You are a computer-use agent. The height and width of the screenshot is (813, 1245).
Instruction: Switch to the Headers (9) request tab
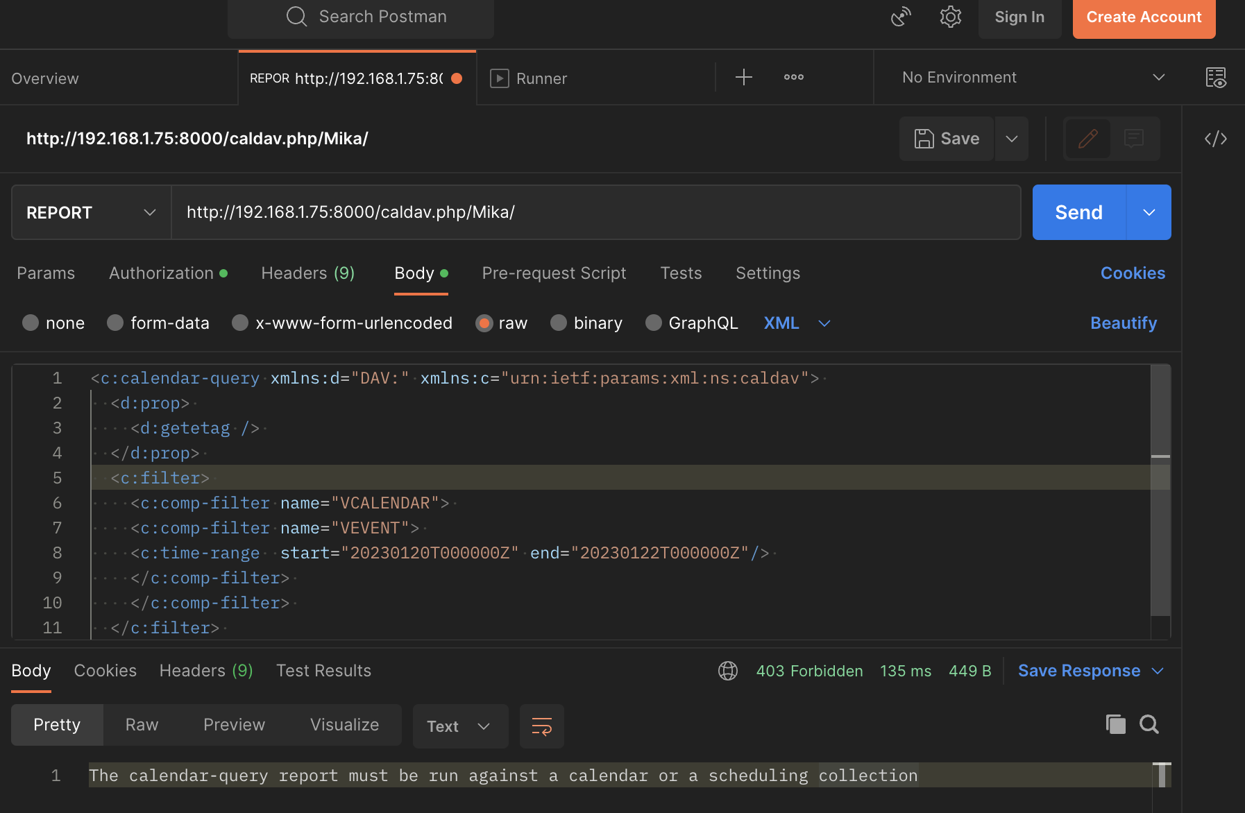coord(308,273)
